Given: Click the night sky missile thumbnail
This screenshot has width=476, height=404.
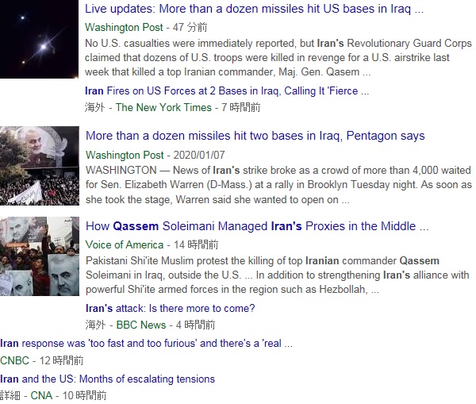Looking at the screenshot, I should coord(39,39).
